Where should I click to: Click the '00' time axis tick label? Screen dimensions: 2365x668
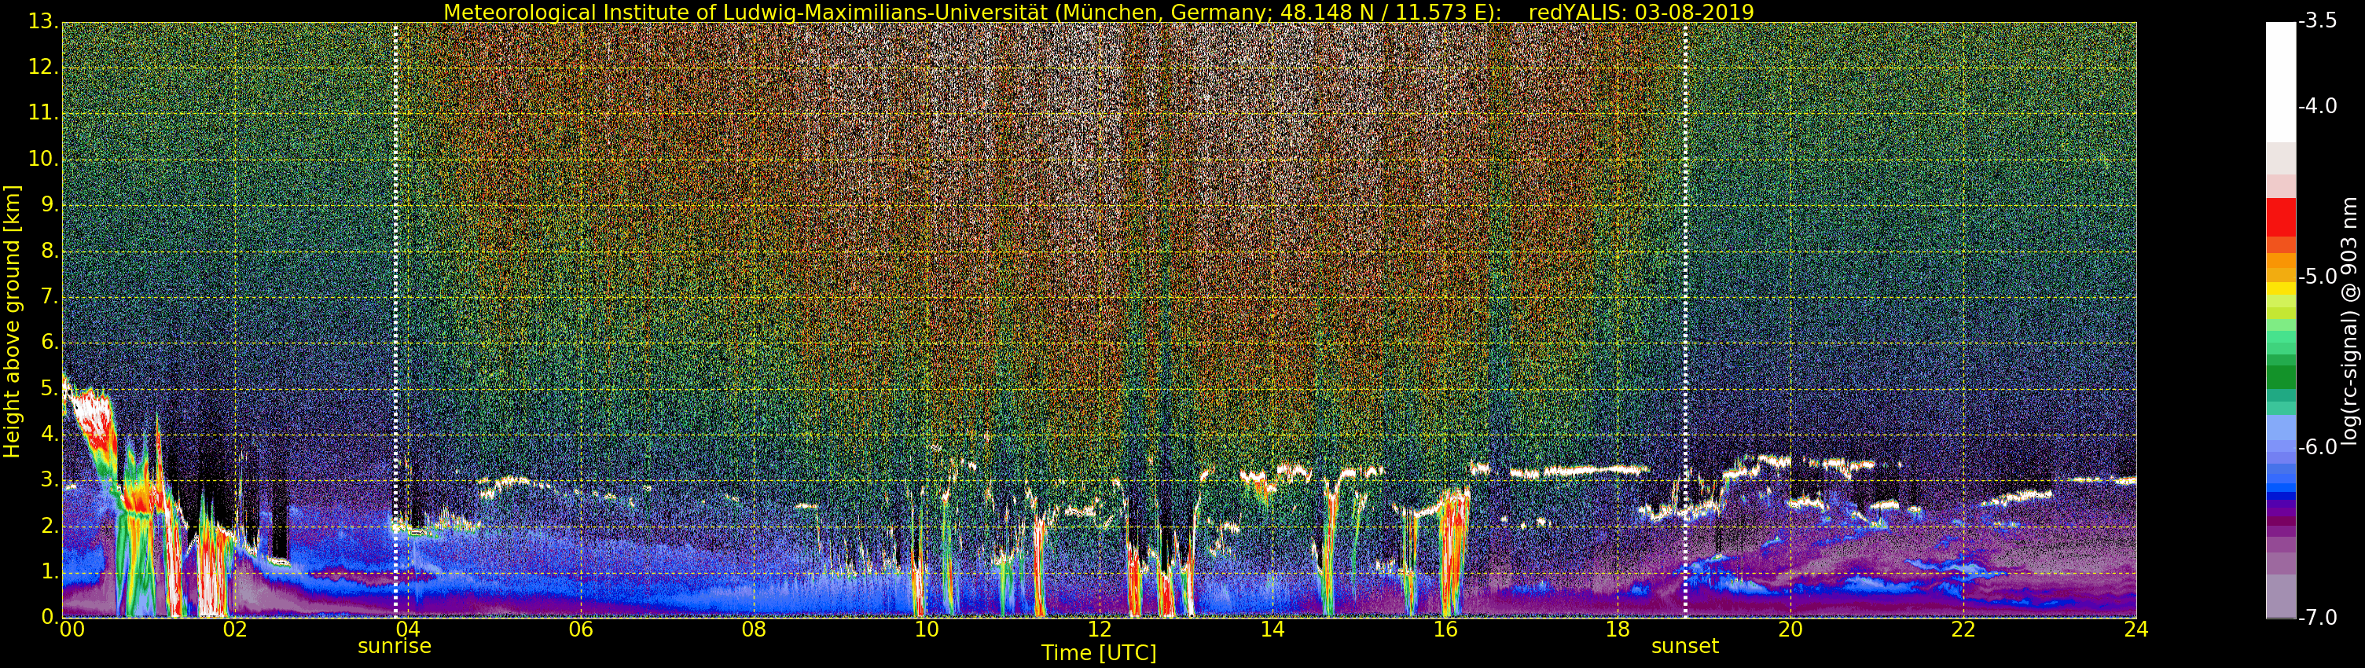[72, 629]
